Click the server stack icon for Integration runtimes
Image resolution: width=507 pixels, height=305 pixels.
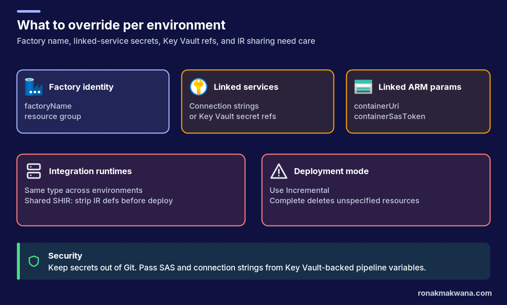[33, 171]
